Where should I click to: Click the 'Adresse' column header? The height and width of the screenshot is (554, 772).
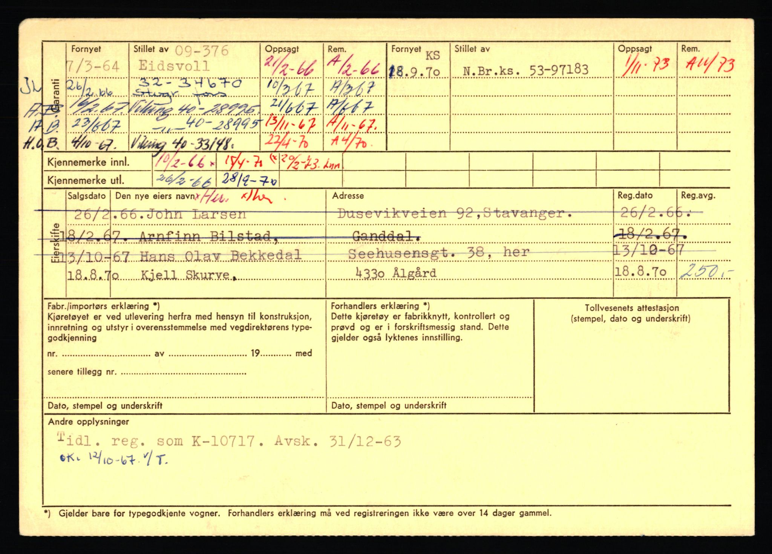pyautogui.click(x=348, y=196)
